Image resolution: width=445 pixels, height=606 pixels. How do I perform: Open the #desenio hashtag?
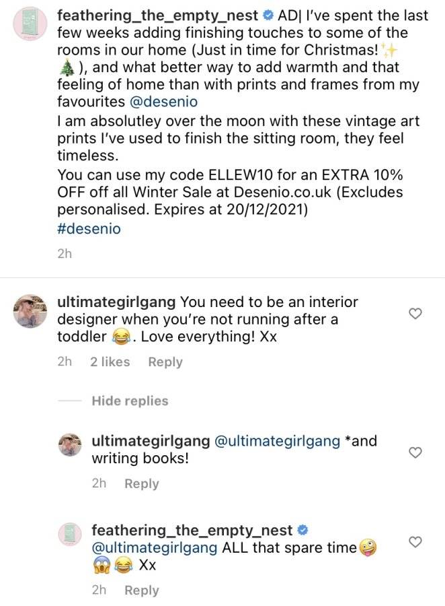pyautogui.click(x=89, y=229)
